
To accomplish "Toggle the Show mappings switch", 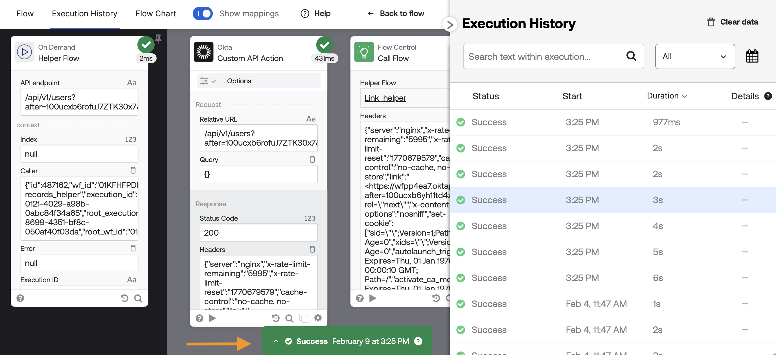I will coord(203,14).
